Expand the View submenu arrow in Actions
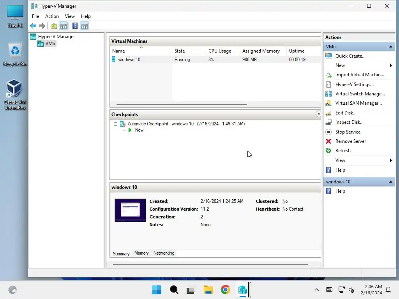Viewport: 399px width, 299px height. 391,160
